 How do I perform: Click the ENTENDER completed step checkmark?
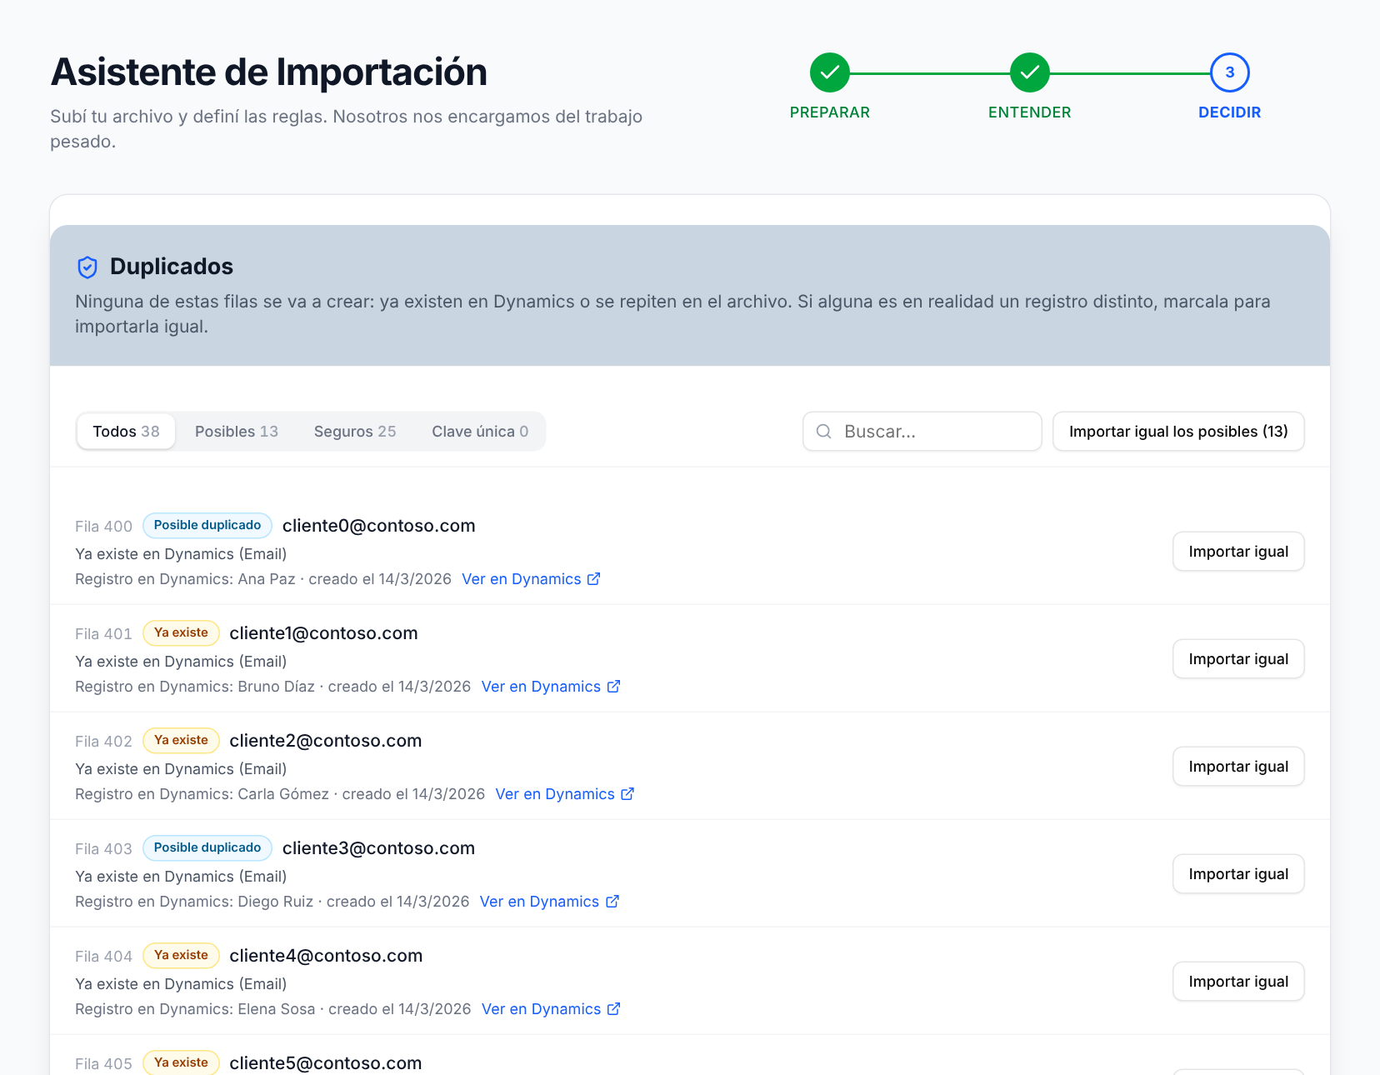tap(1029, 73)
